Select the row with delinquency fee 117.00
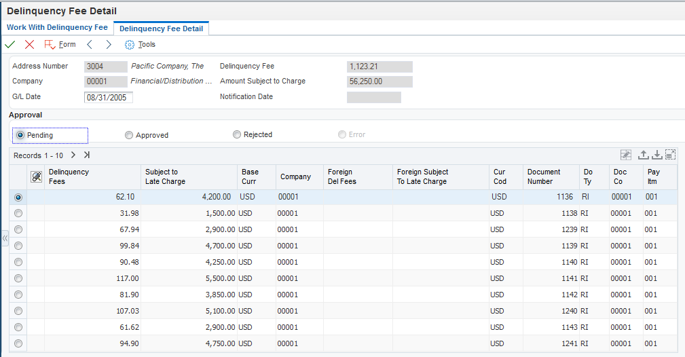This screenshot has width=685, height=357. pos(18,278)
